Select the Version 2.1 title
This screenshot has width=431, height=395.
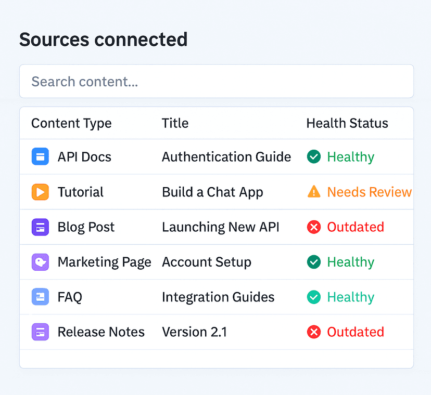[194, 332]
